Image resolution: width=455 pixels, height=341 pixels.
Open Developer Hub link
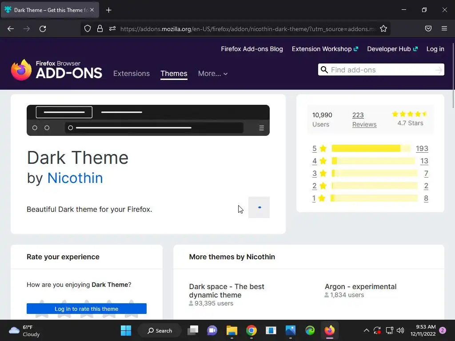click(392, 49)
